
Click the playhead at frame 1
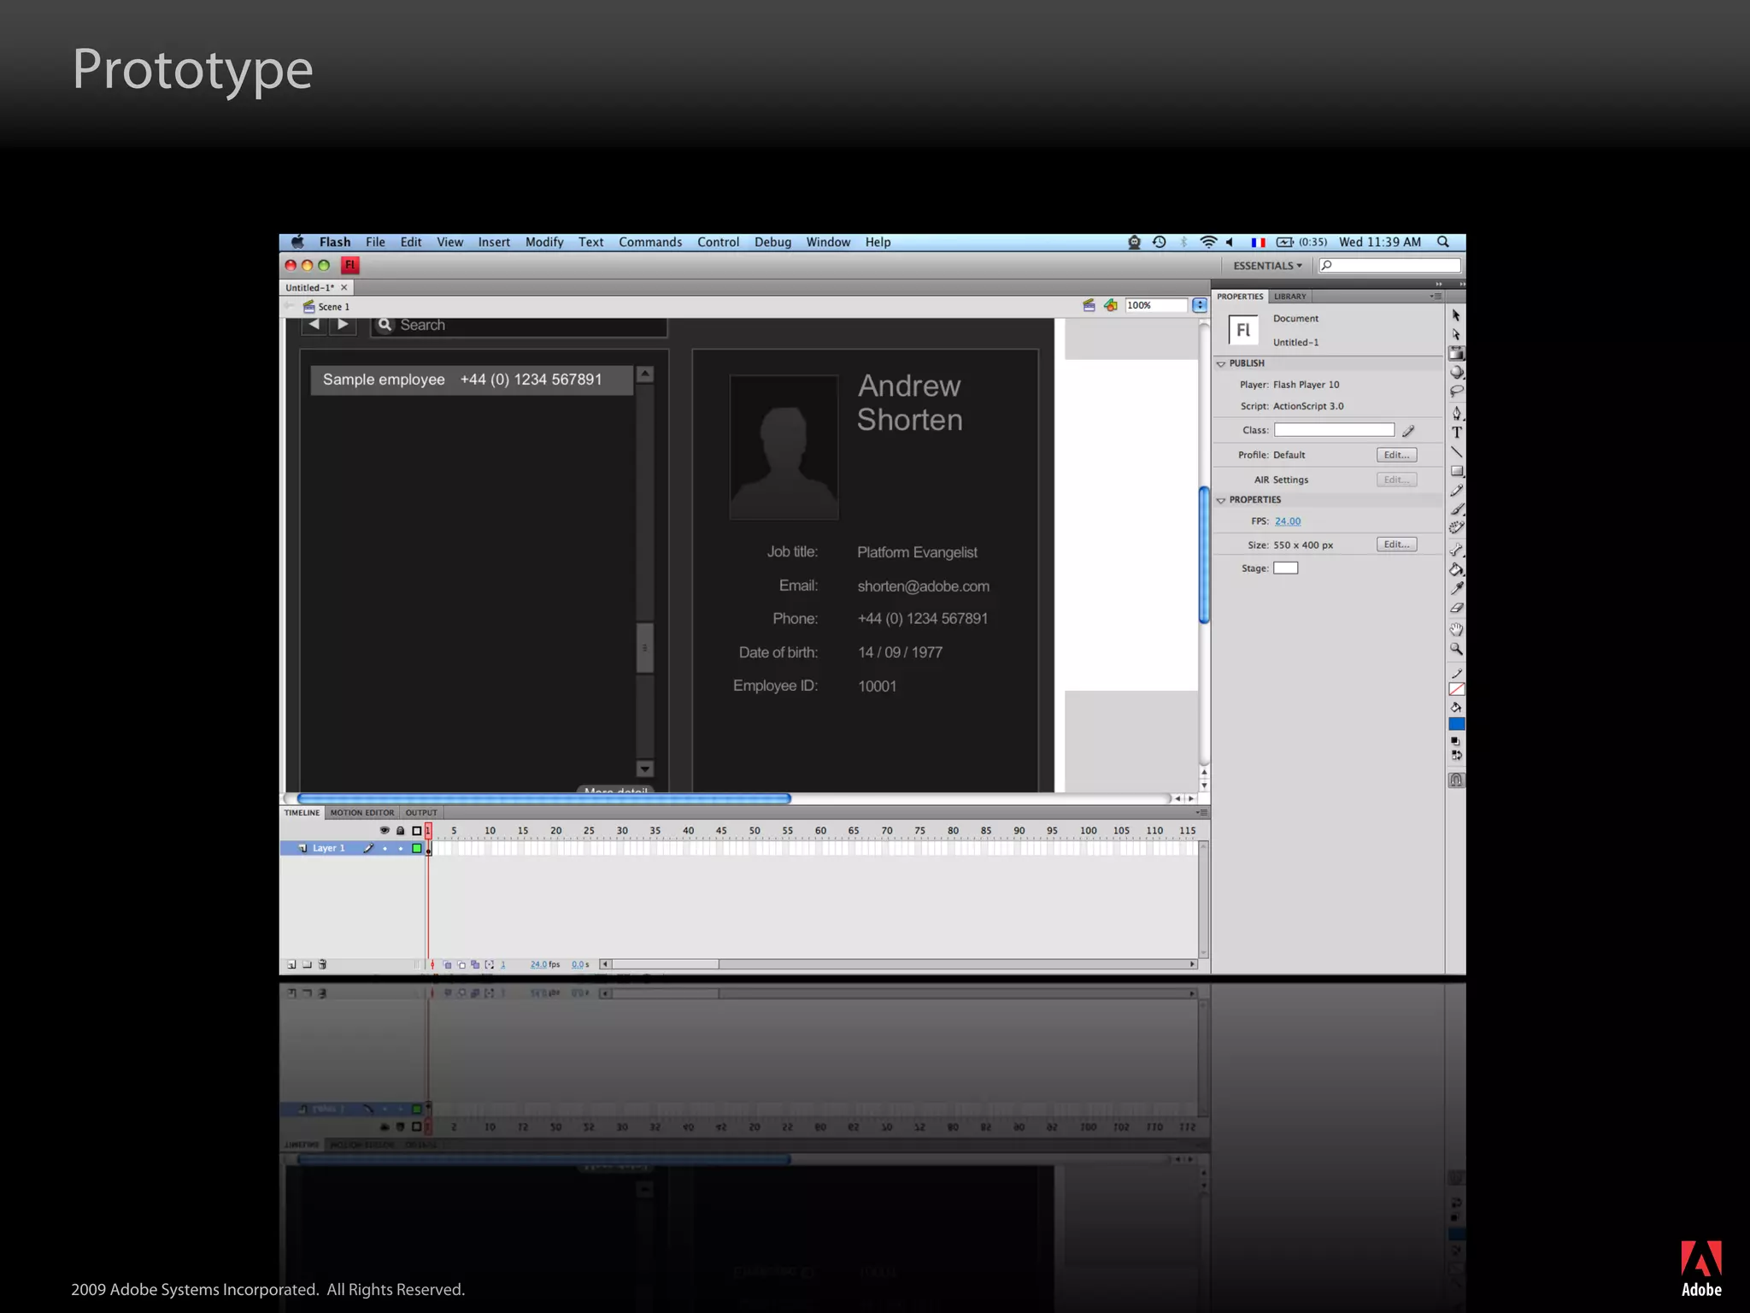[428, 830]
